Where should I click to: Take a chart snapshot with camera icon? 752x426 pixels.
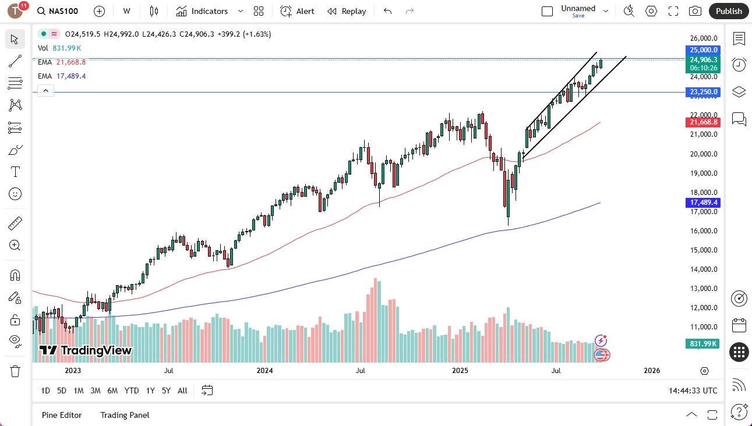coord(695,11)
